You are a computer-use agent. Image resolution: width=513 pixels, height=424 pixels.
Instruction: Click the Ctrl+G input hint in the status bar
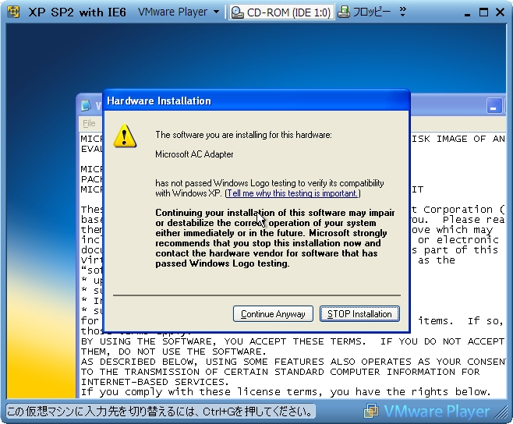(x=161, y=412)
